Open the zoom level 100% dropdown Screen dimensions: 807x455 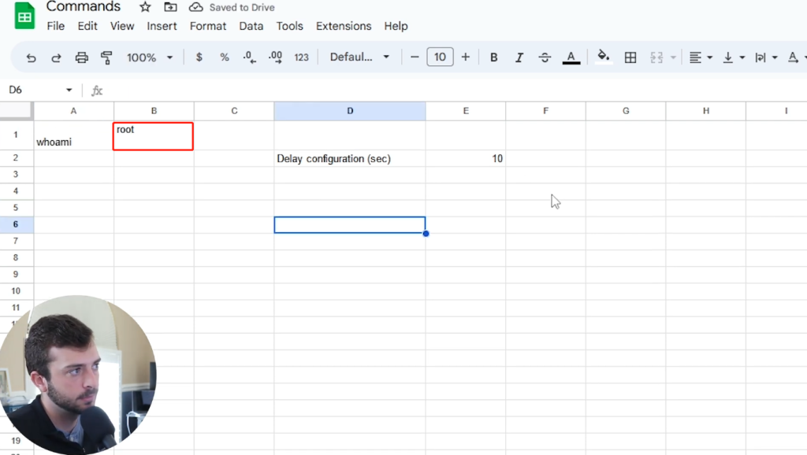(149, 57)
